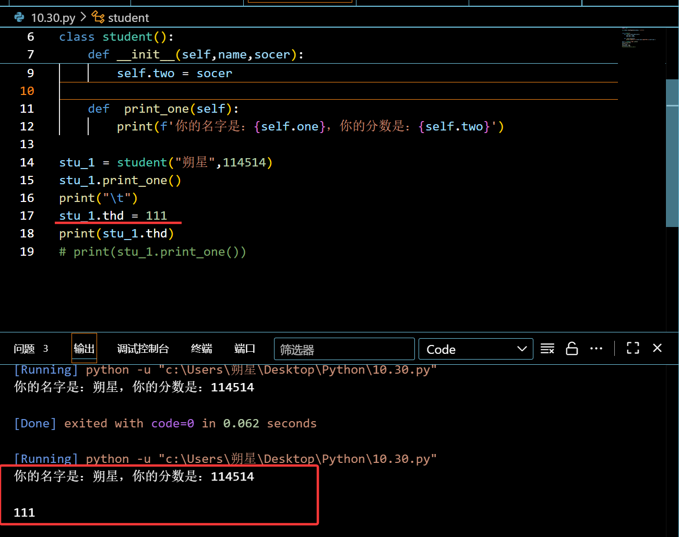The height and width of the screenshot is (537, 679).
Task: Click line number 10 in the gutter
Action: [x=27, y=91]
